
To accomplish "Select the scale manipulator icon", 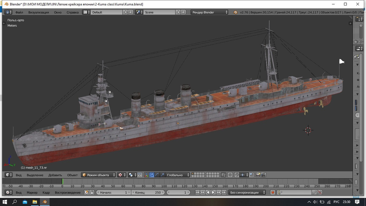I will click(162, 175).
